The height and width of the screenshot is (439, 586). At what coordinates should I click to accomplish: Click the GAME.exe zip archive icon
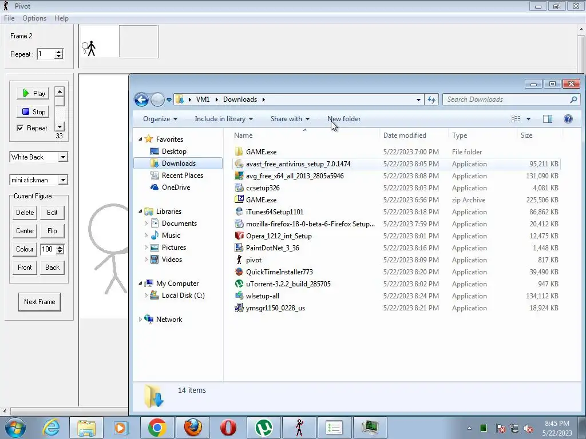pos(239,199)
